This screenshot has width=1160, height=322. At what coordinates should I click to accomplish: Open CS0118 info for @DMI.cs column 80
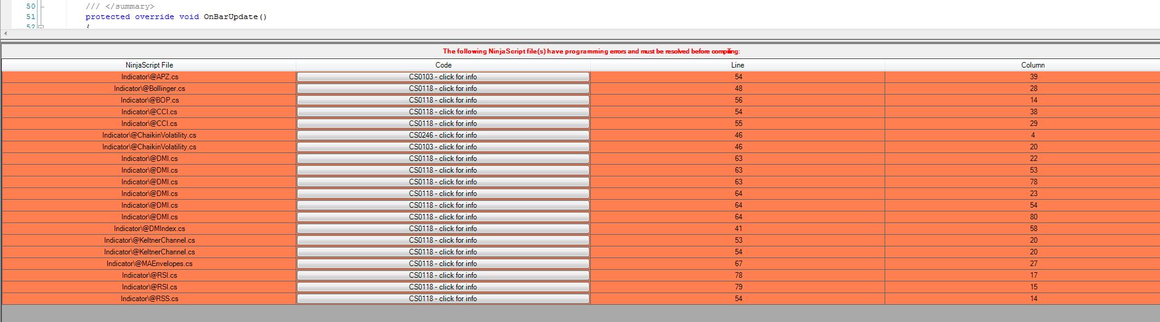click(443, 217)
